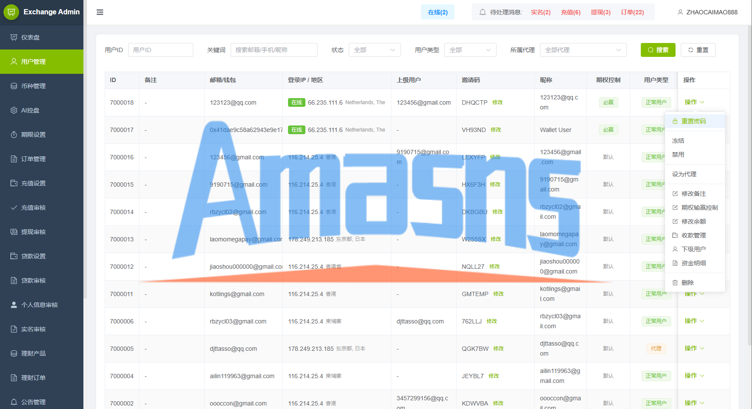The width and height of the screenshot is (752, 409).
Task: Click the 重置 reset button
Action: point(698,50)
